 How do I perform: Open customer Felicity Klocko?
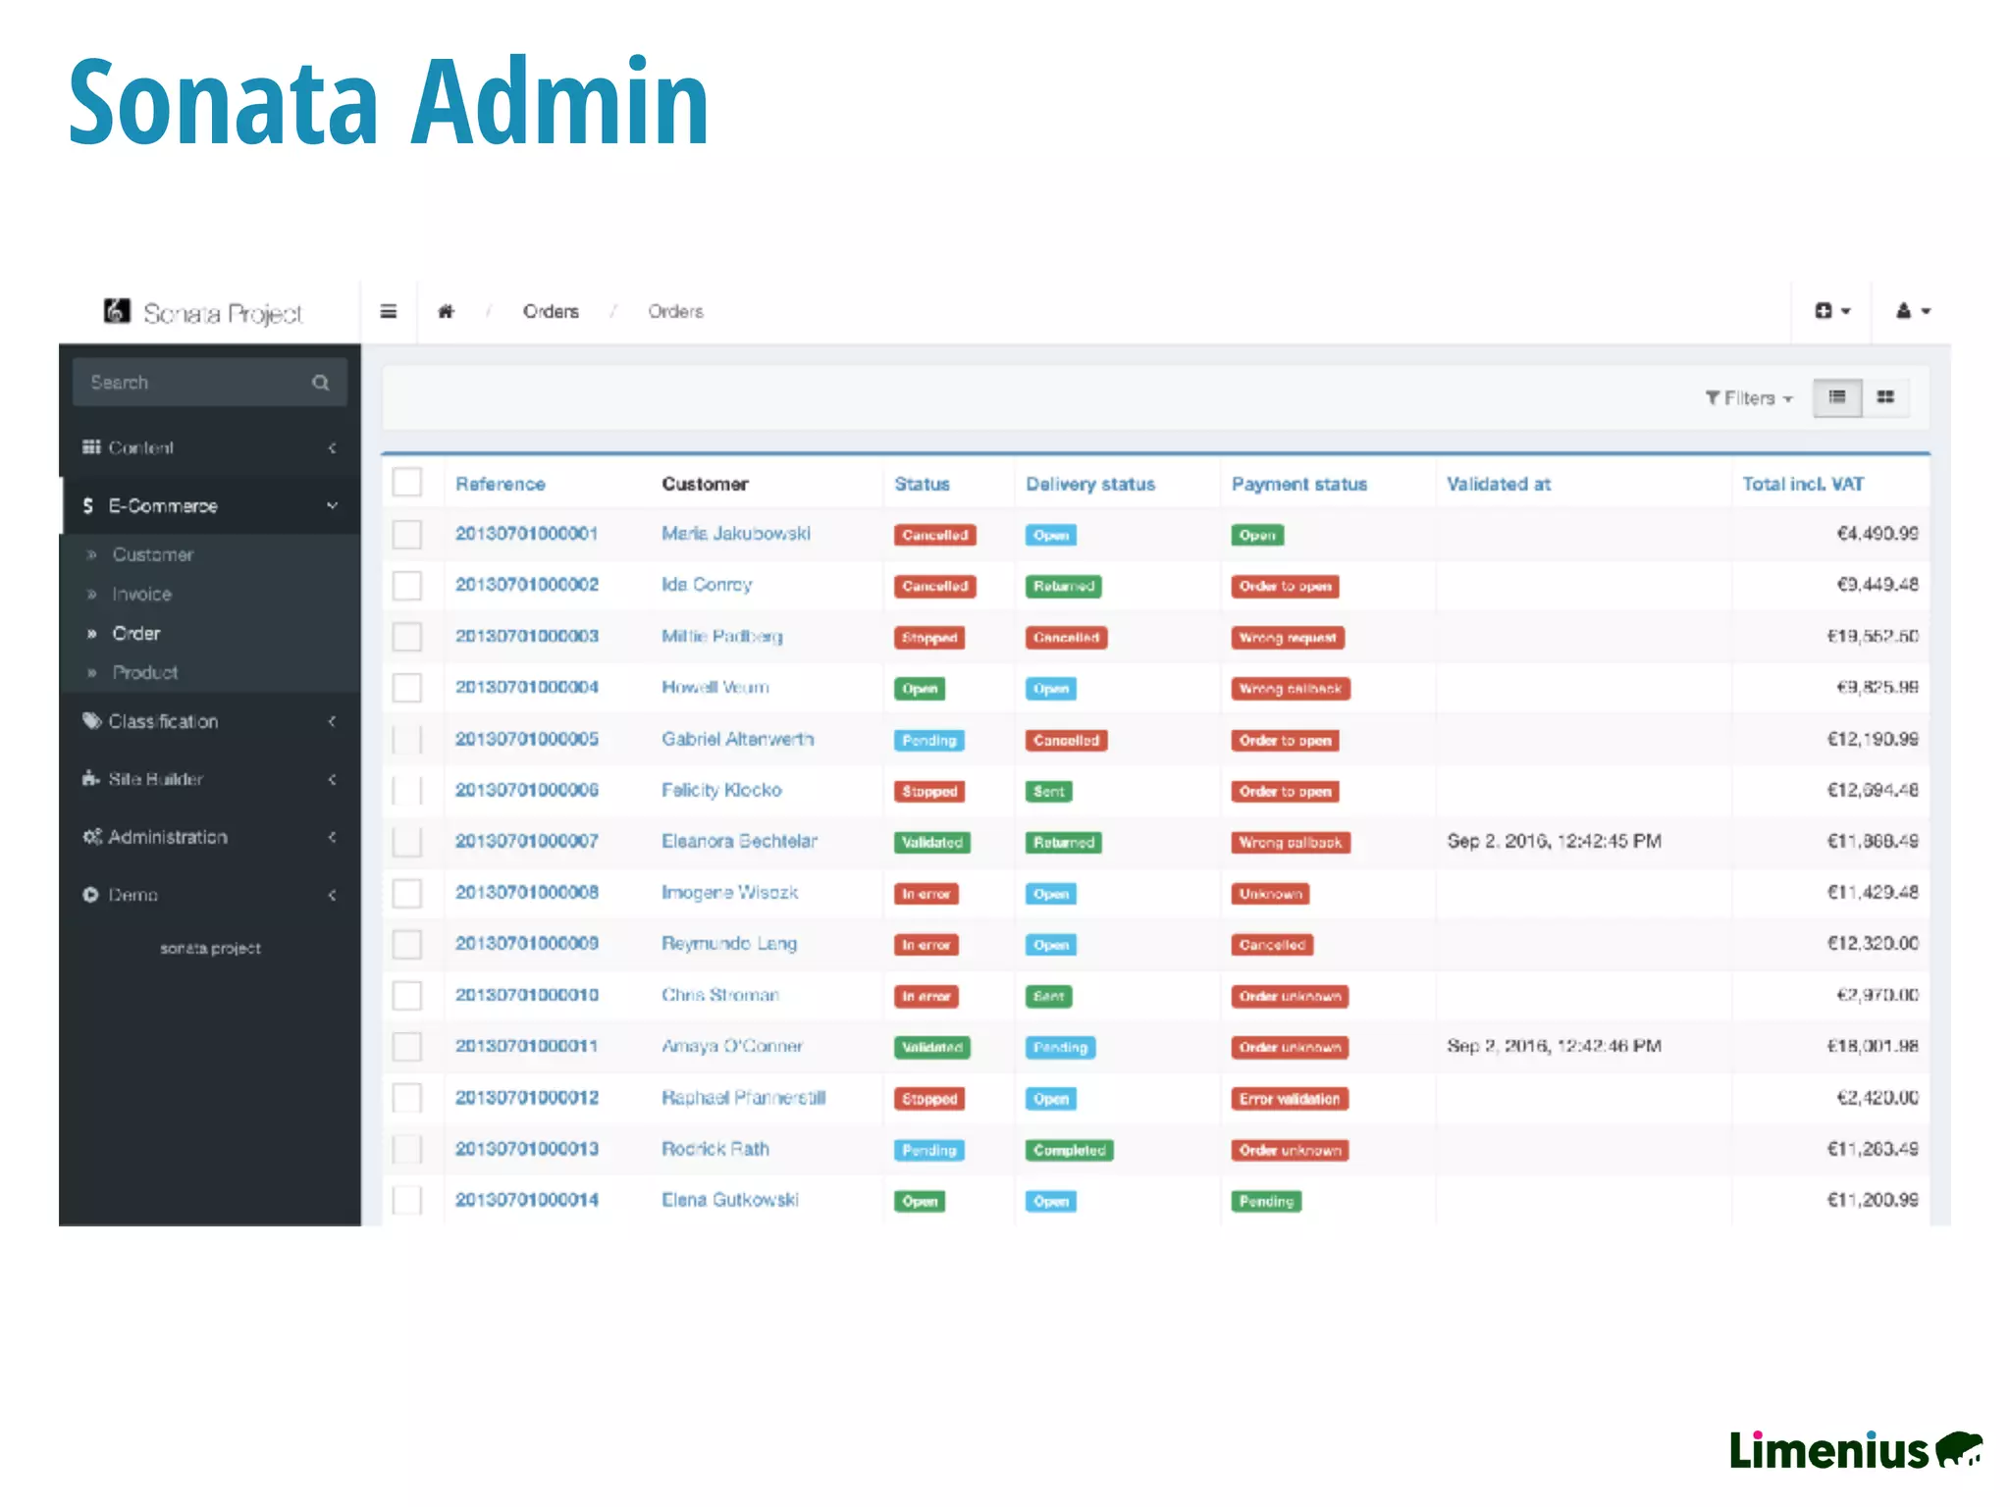(721, 790)
